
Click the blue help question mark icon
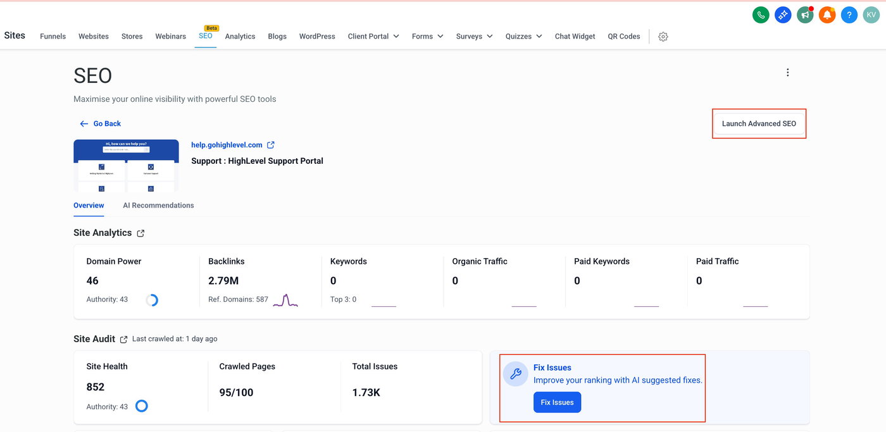[849, 15]
